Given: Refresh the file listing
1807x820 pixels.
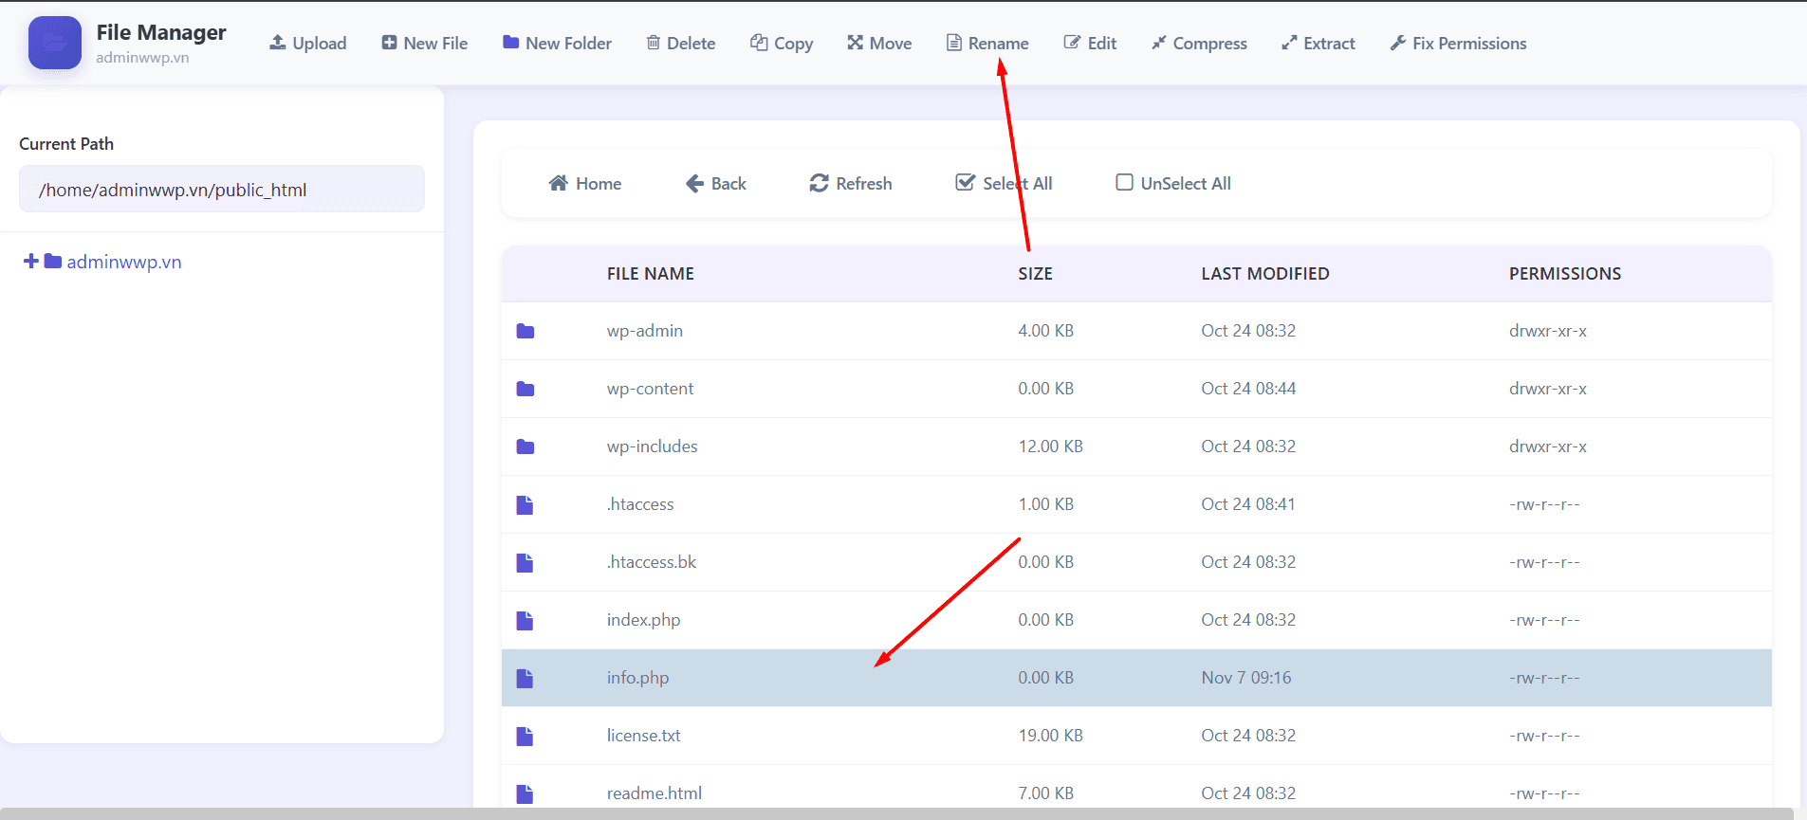Looking at the screenshot, I should (x=850, y=184).
